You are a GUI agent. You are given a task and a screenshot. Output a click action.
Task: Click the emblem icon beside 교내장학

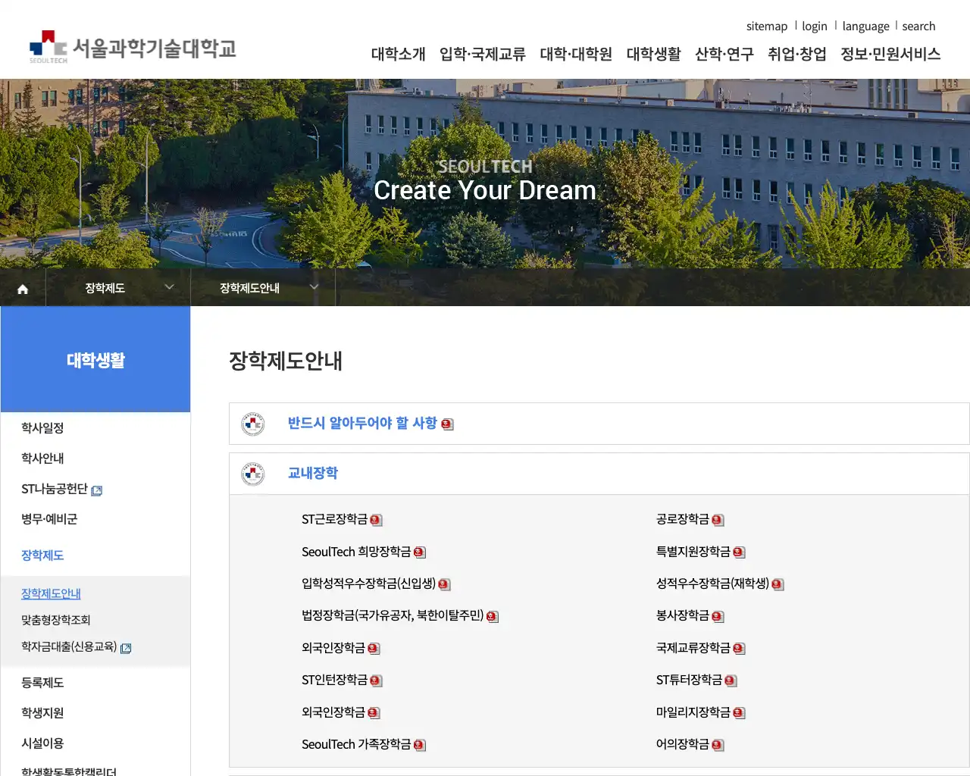pyautogui.click(x=253, y=474)
